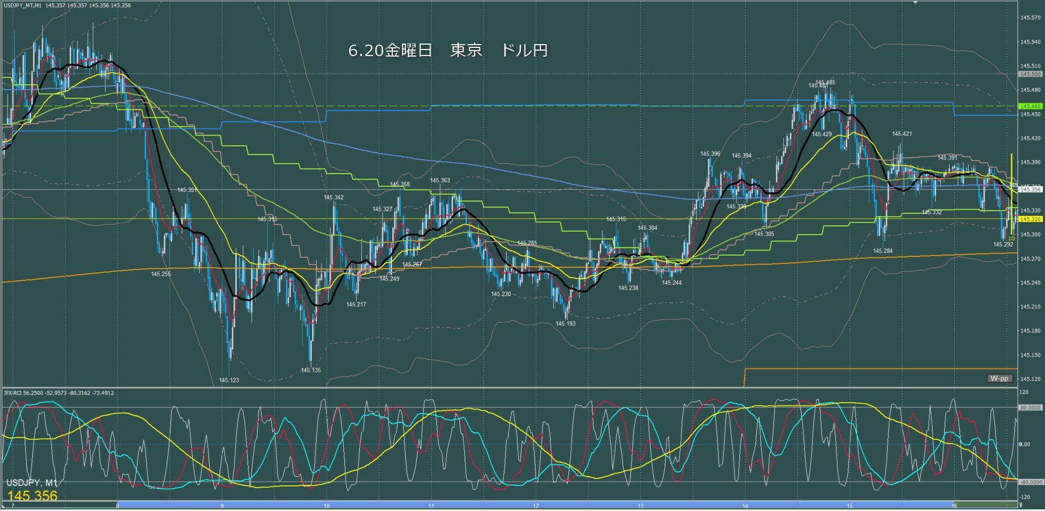
Task: Click the 145.394 high price label
Action: (x=742, y=156)
